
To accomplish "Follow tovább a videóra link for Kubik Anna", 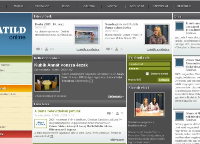I will click(x=158, y=49).
